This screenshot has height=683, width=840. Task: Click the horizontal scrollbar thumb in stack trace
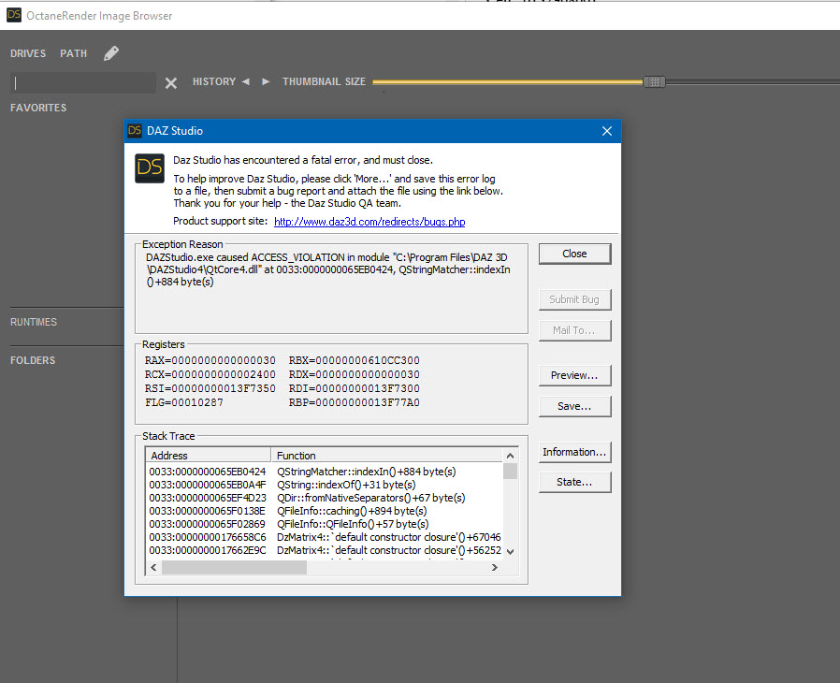234,567
